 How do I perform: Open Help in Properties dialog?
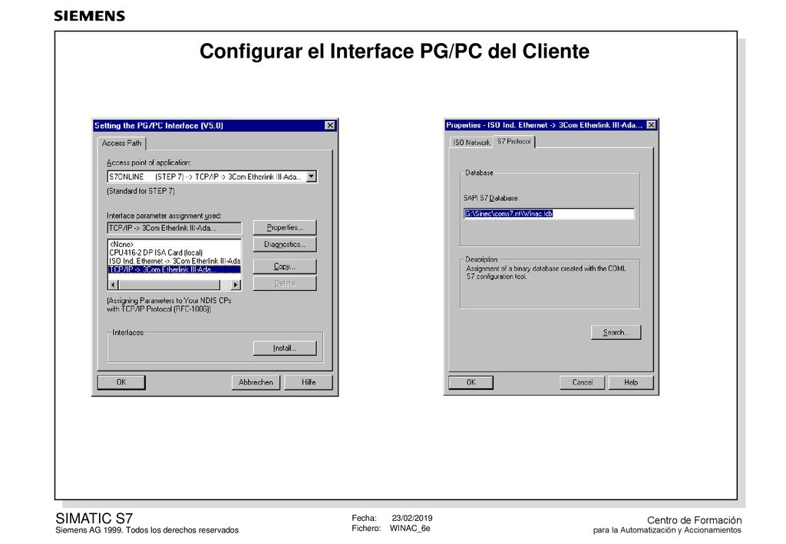pyautogui.click(x=631, y=383)
